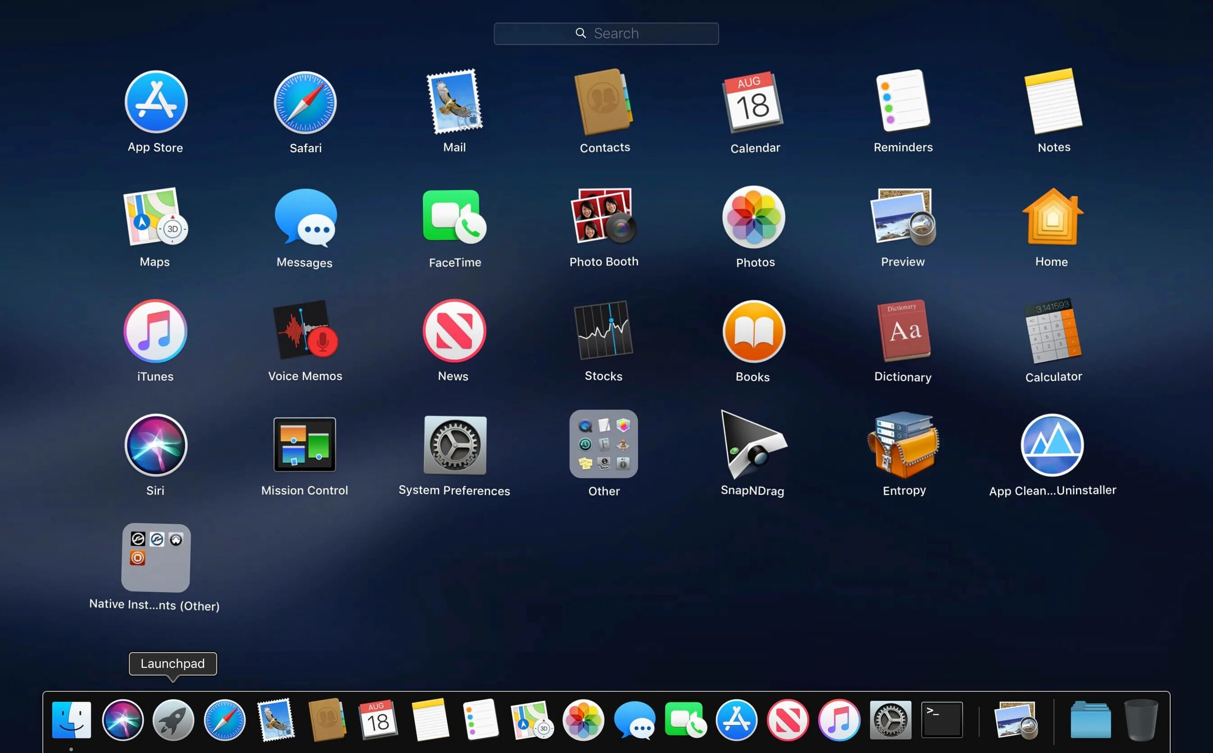Launch the Voice Memos app

[306, 329]
